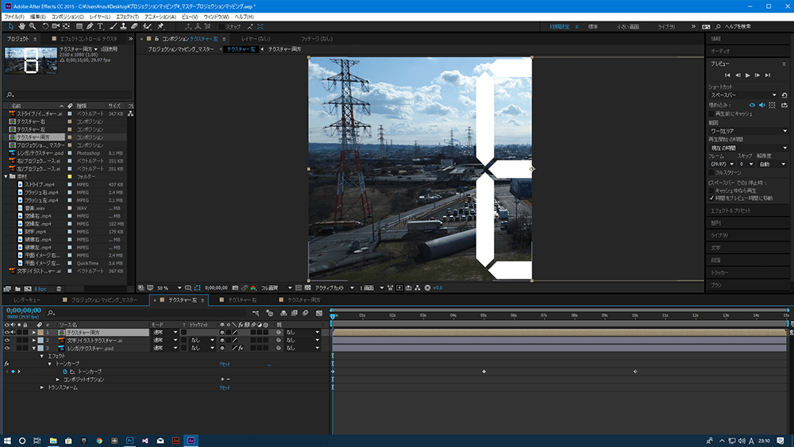This screenshot has height=447, width=794.
Task: Select the Zoom magnifier tool
Action: pos(33,26)
